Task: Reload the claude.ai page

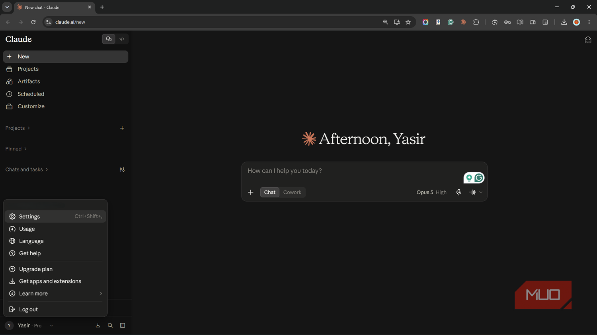Action: pos(33,22)
